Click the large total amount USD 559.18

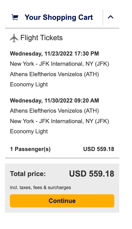click(92, 174)
